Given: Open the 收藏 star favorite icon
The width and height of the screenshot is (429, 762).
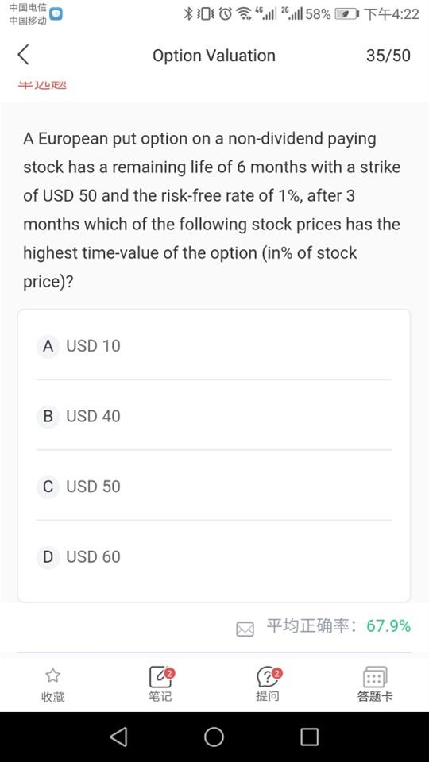Looking at the screenshot, I should (52, 675).
